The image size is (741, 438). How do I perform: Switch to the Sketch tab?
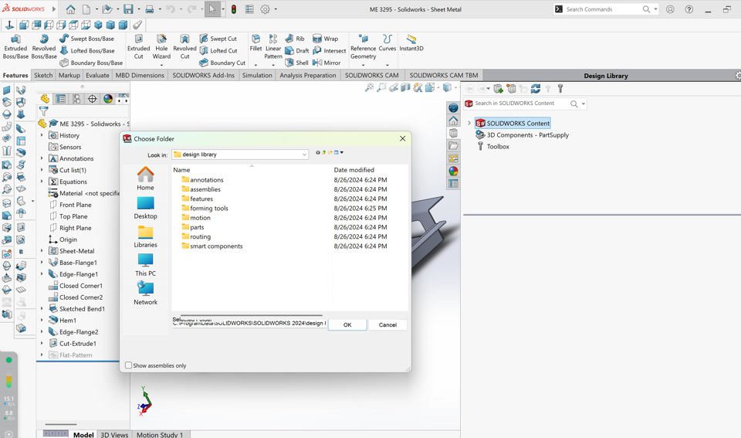point(43,75)
